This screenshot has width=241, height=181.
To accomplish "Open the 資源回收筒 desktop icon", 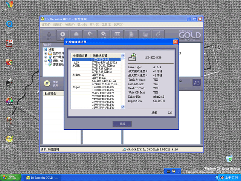I will [x=229, y=161].
